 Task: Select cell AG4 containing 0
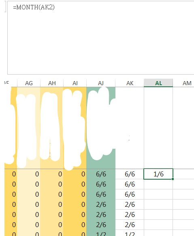click(x=29, y=194)
